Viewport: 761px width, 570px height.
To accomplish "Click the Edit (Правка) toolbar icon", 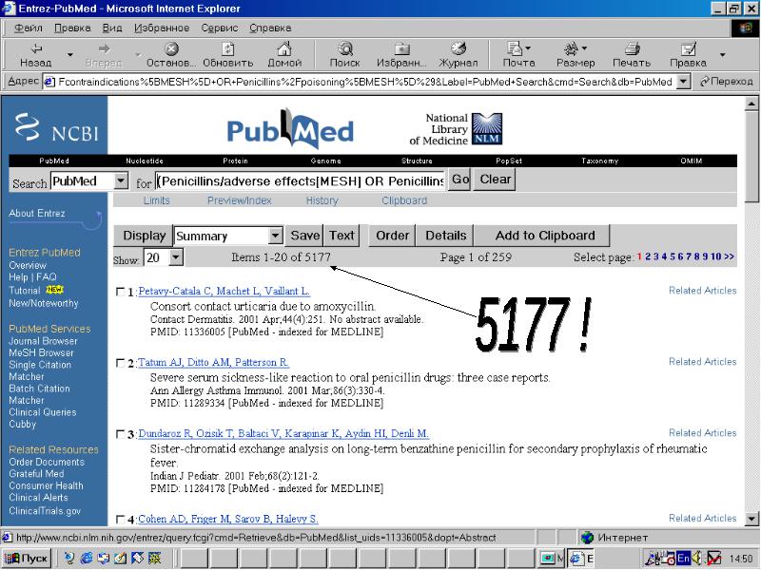I will tap(688, 49).
